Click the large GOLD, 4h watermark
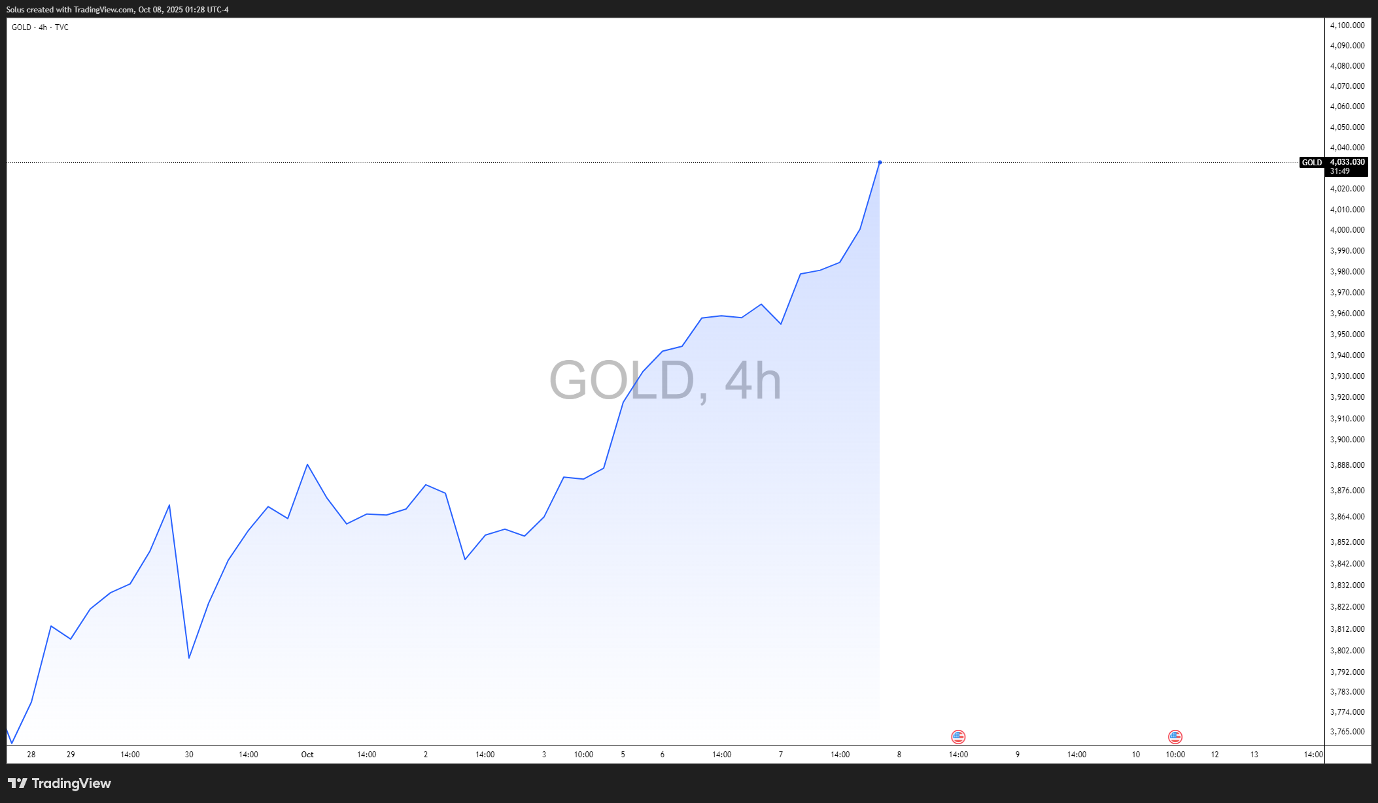The image size is (1378, 803). (665, 380)
